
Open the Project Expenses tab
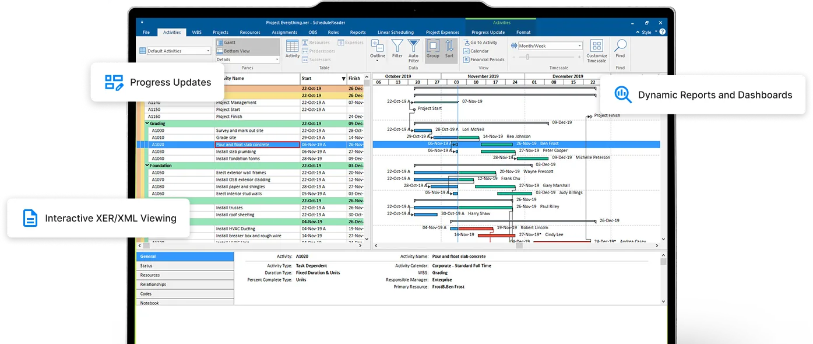442,32
